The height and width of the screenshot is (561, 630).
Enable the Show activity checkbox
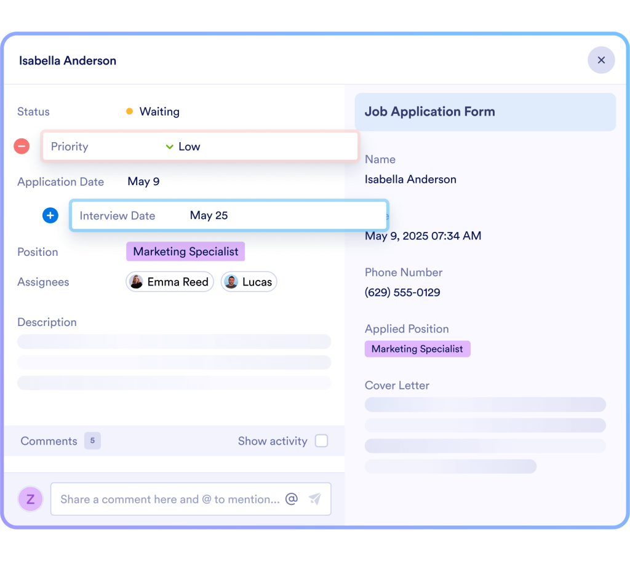tap(322, 440)
